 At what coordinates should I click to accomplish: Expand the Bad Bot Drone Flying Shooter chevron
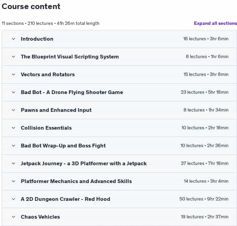pos(13,92)
